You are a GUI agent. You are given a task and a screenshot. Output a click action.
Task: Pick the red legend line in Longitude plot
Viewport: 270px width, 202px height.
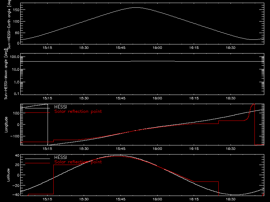pyautogui.click(x=37, y=113)
